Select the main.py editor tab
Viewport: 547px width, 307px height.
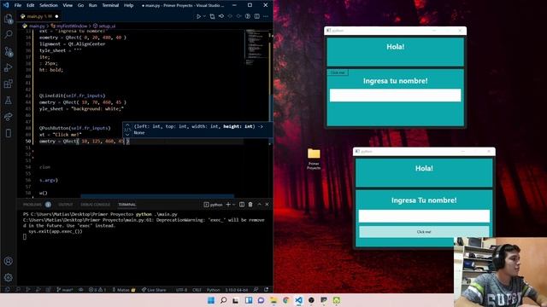39,16
